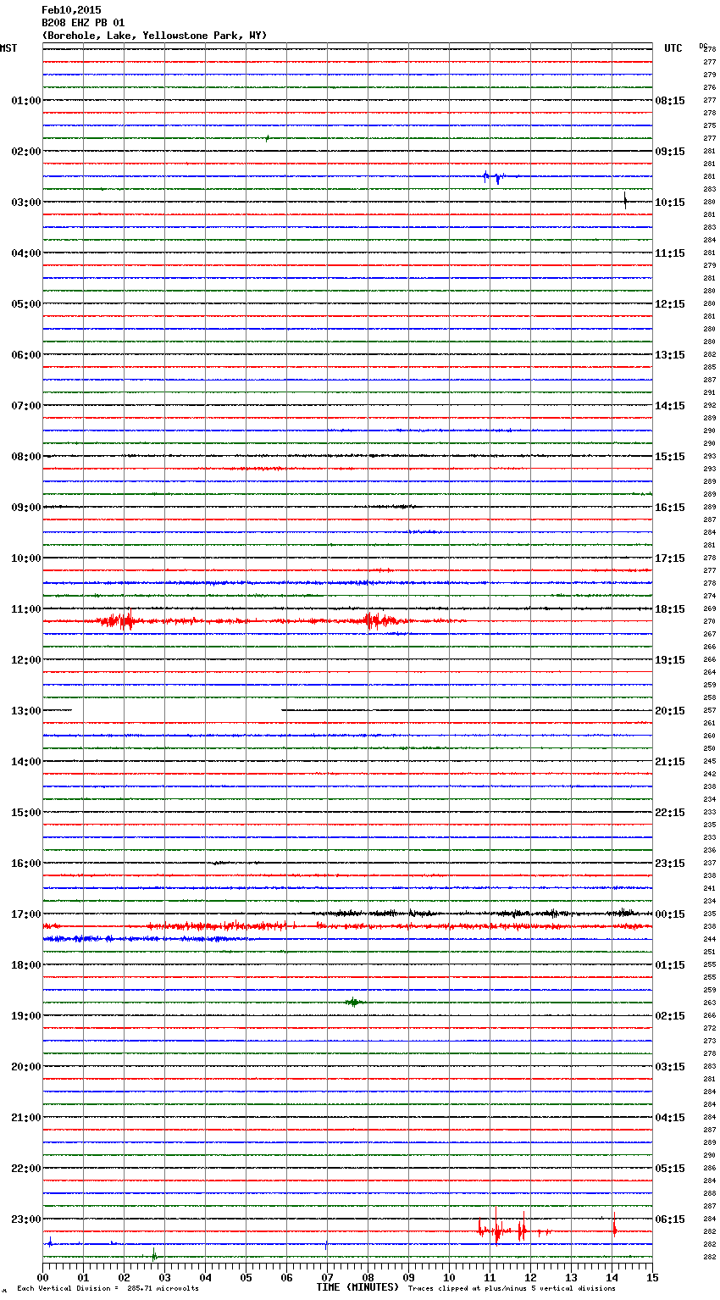Image resolution: width=720 pixels, height=1300 pixels.
Task: Click the 12:15 UTC time label
Action: 670,303
